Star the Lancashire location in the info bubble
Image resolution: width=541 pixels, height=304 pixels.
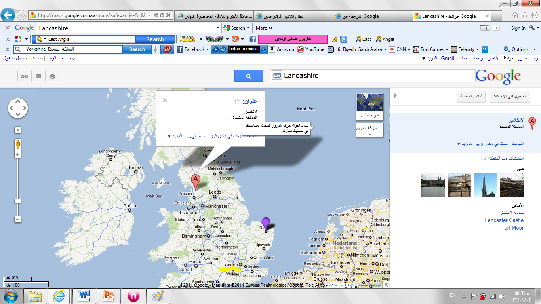tap(237, 101)
